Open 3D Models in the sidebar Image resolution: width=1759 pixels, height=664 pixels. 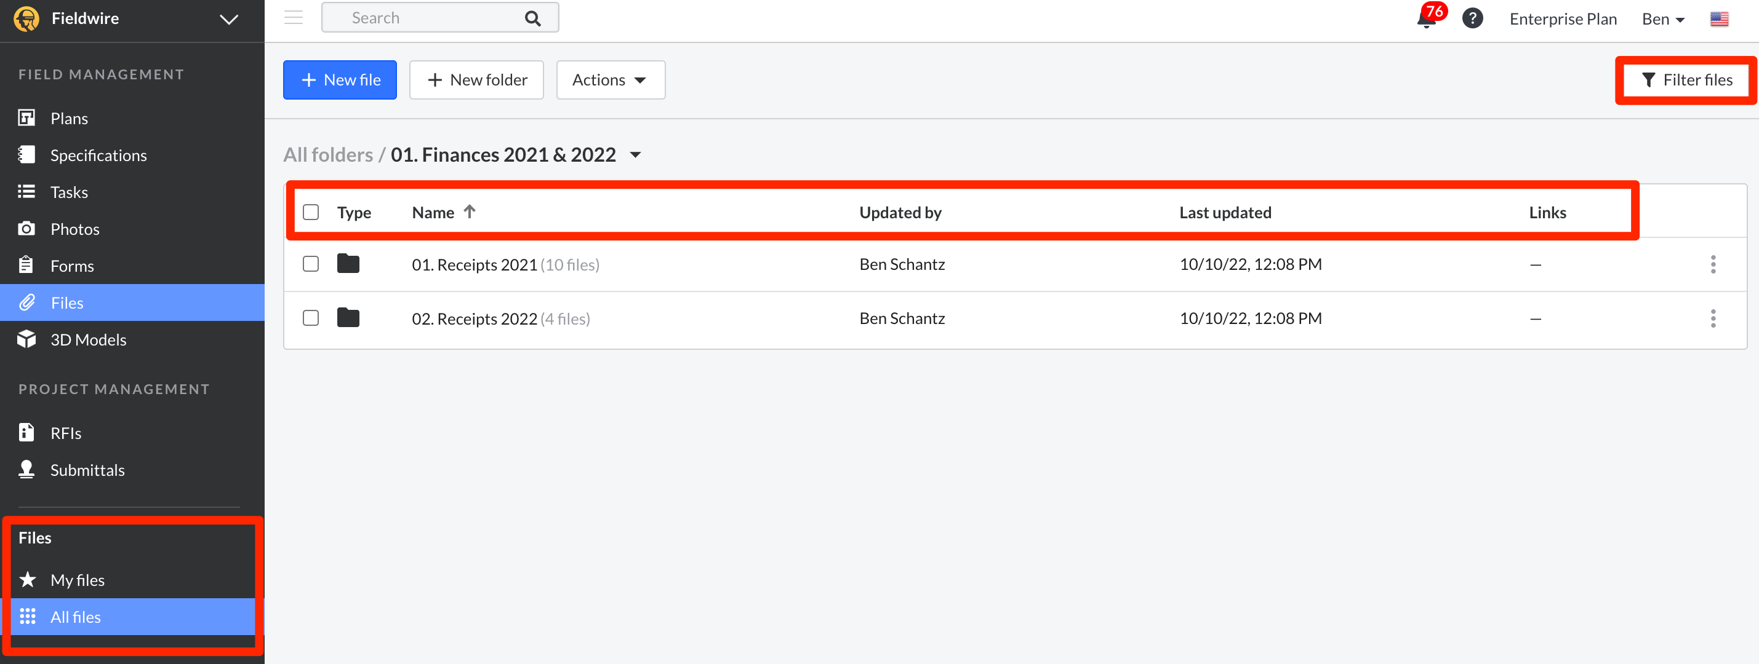88,340
